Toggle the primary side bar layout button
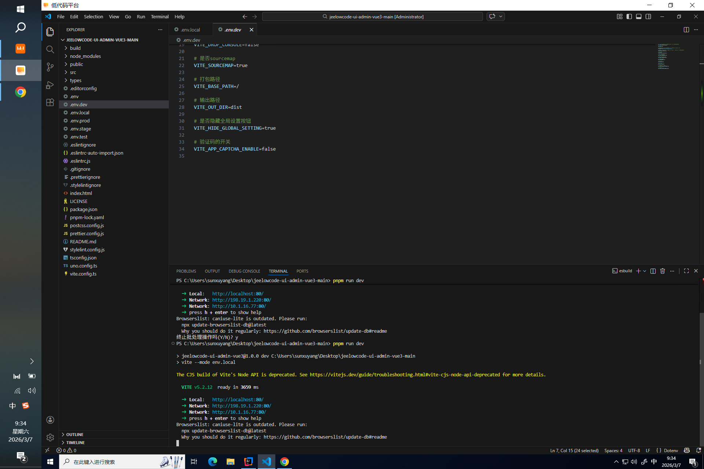 point(629,16)
